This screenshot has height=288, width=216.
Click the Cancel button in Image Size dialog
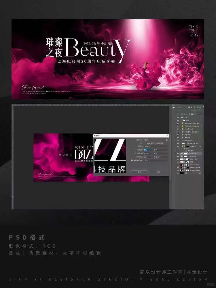[x=159, y=172]
